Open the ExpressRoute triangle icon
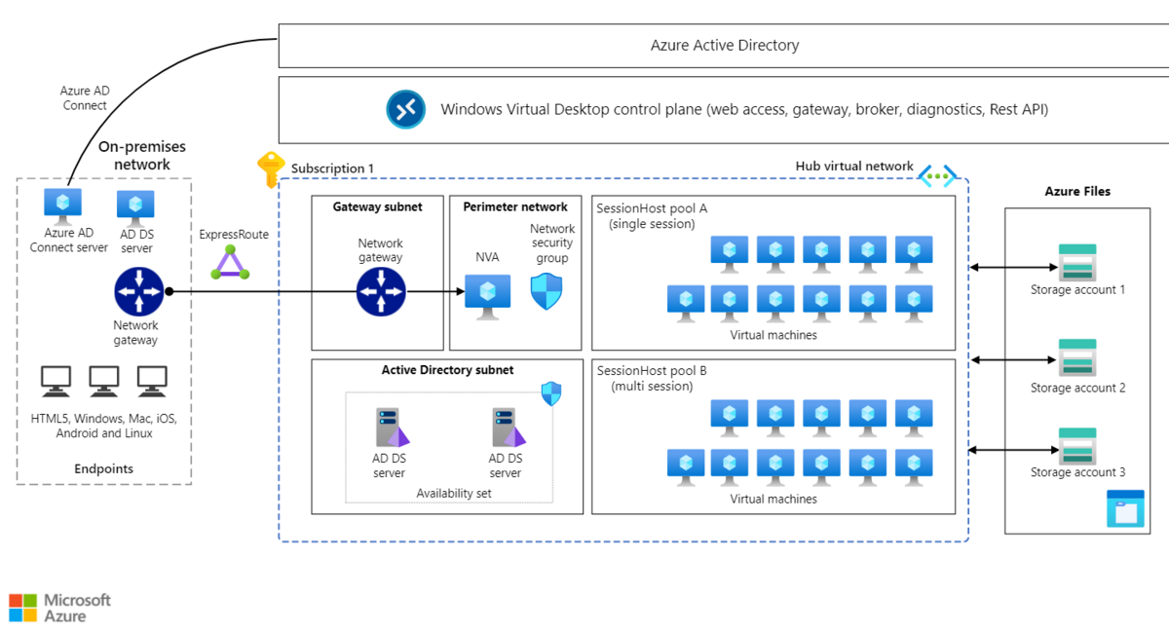 (x=228, y=265)
